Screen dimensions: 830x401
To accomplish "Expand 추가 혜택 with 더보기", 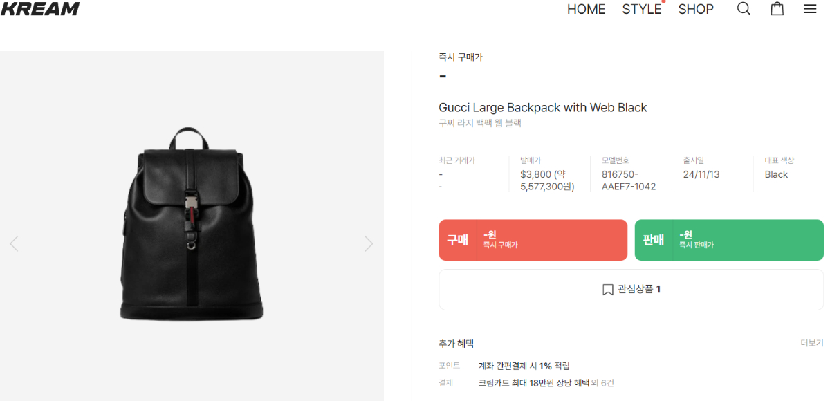I will tap(811, 343).
